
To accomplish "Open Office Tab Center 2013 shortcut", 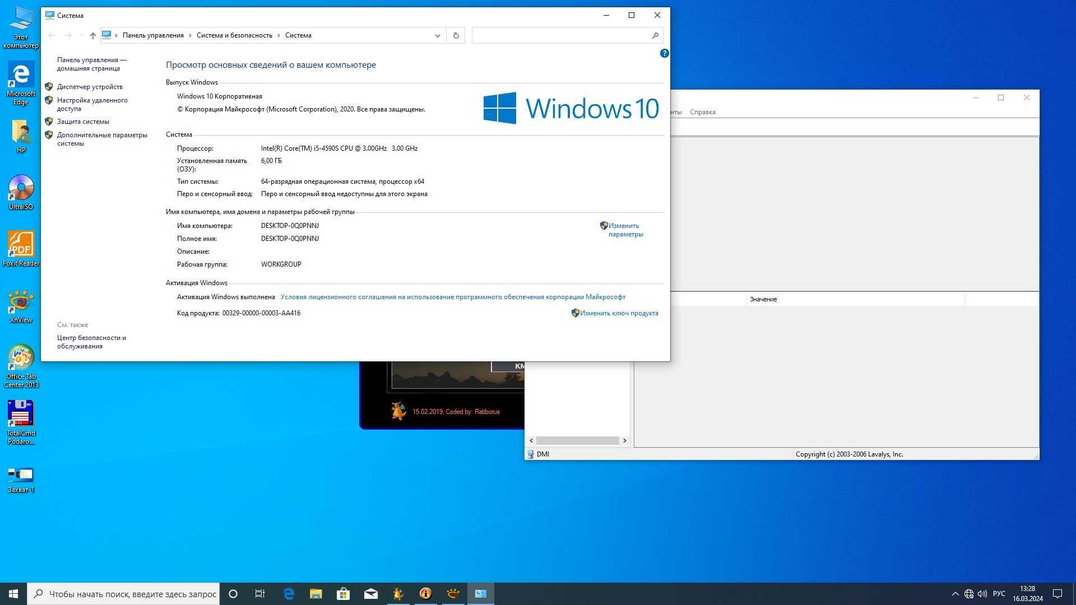I will 21,366.
